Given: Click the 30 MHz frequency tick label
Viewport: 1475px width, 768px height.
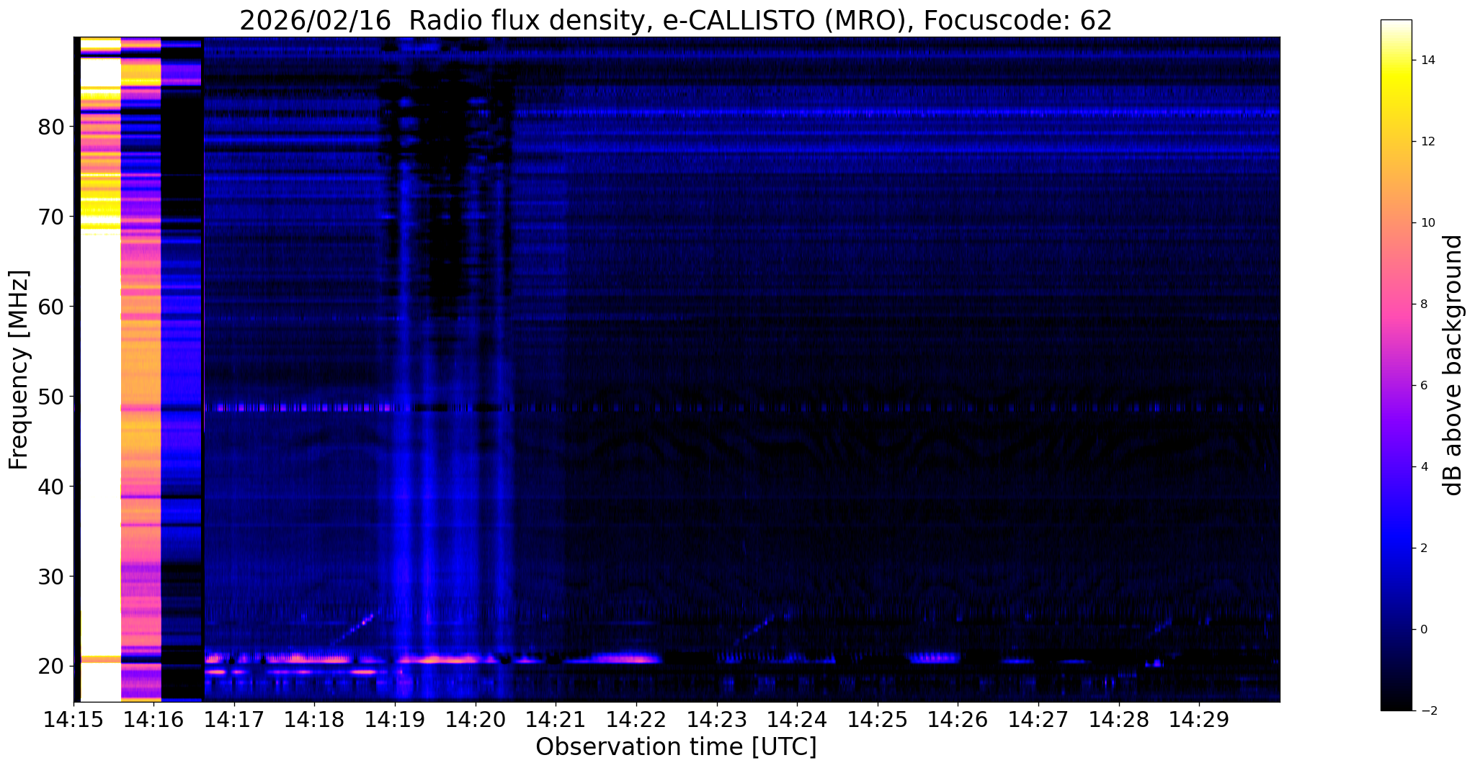Looking at the screenshot, I should (51, 577).
